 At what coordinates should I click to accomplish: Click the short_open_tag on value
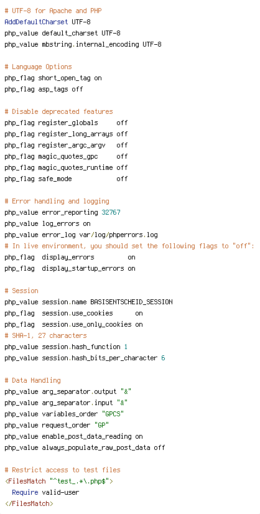tap(98, 78)
